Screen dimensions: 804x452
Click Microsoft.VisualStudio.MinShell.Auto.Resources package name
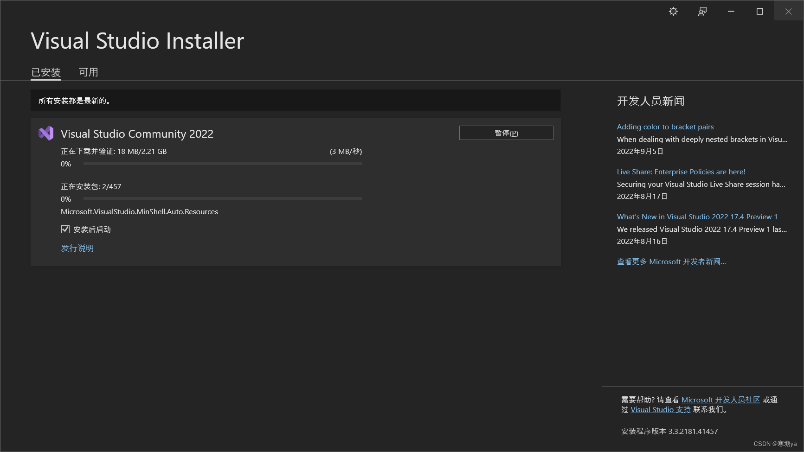pyautogui.click(x=139, y=211)
